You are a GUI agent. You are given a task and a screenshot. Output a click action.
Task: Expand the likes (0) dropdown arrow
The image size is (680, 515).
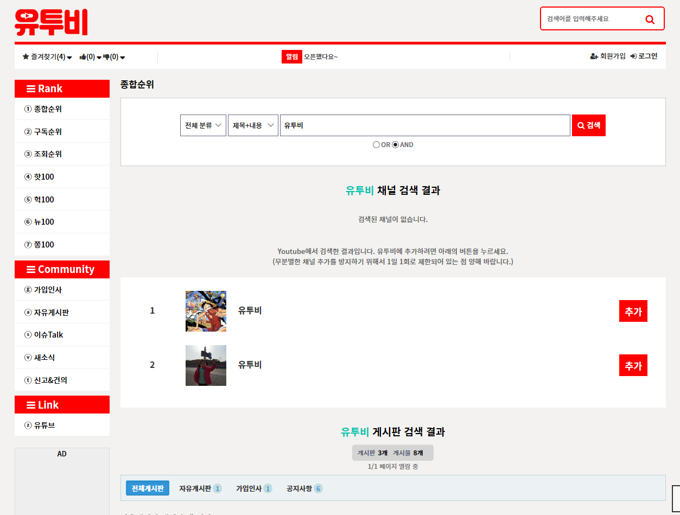(99, 58)
